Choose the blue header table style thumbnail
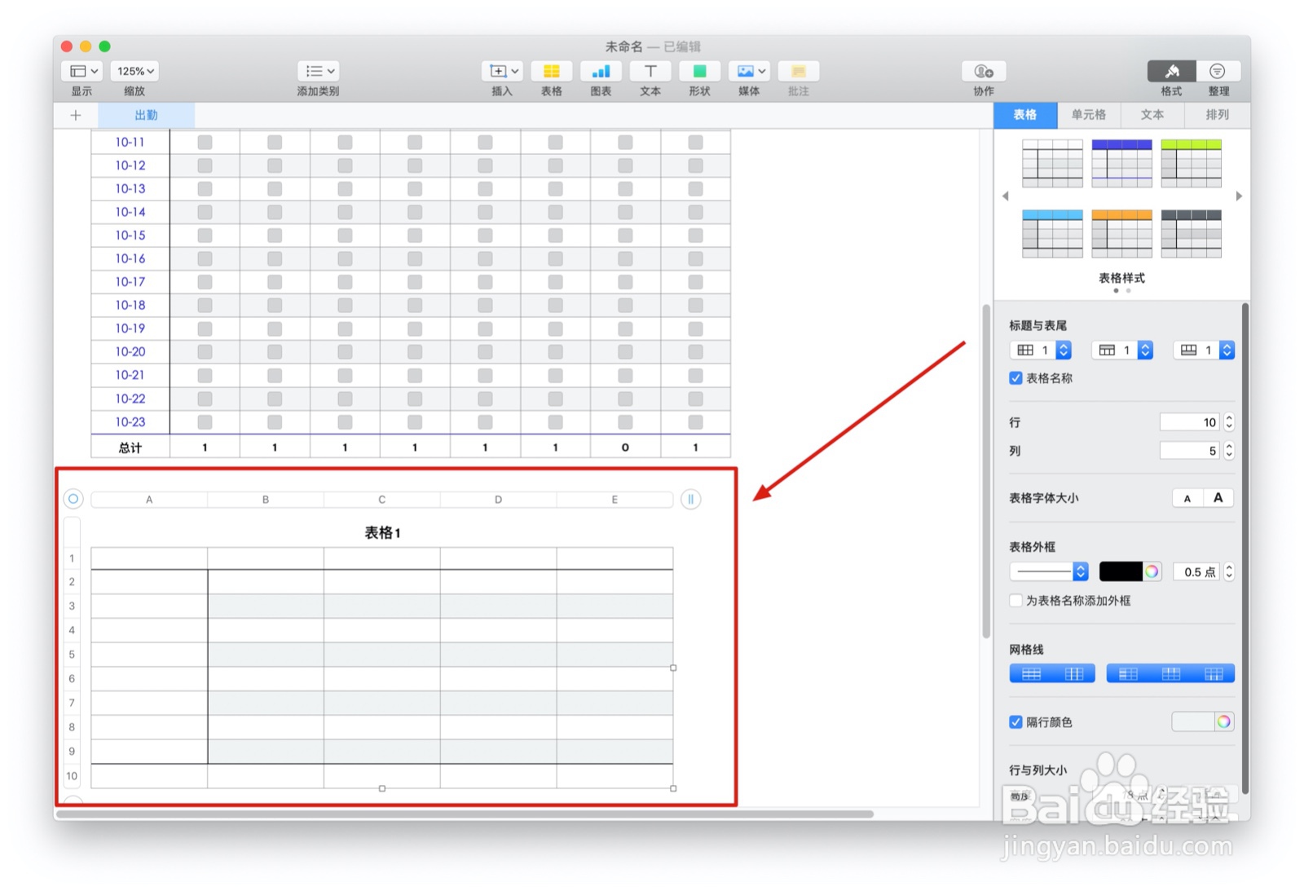The image size is (1304, 891). (x=1122, y=163)
